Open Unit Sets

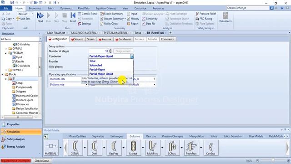pos(23,19)
